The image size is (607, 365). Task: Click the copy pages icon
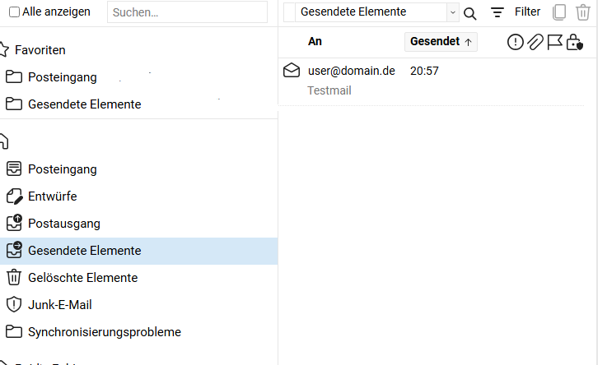(560, 12)
